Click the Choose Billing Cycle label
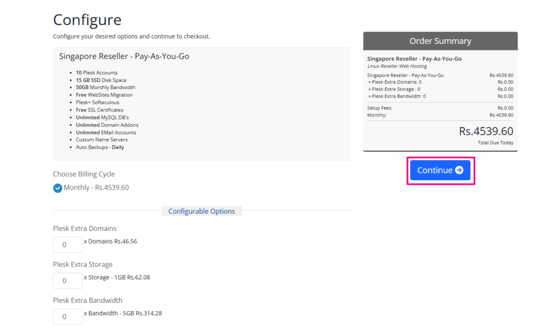This screenshot has height=330, width=537. [84, 174]
